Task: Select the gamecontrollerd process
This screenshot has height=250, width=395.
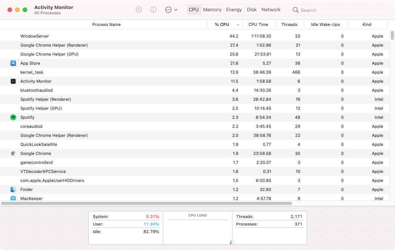Action: [x=194, y=162]
